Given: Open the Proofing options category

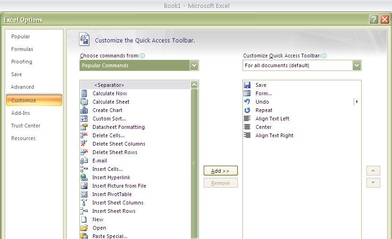Looking at the screenshot, I should 21,62.
